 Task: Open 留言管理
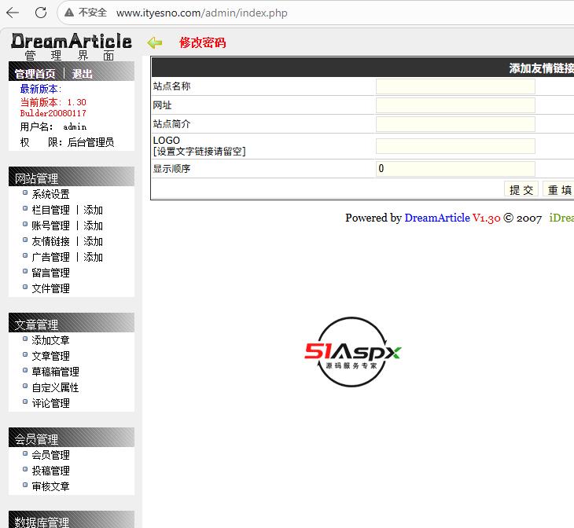(x=50, y=273)
